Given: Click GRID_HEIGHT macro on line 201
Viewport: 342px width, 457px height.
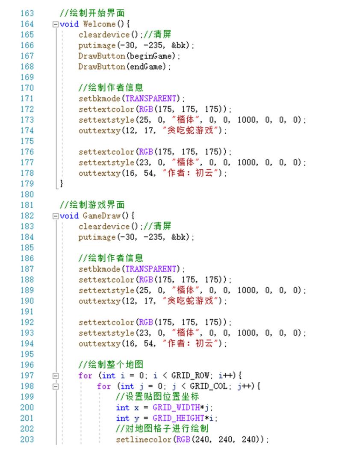Looking at the screenshot, I should point(178,418).
